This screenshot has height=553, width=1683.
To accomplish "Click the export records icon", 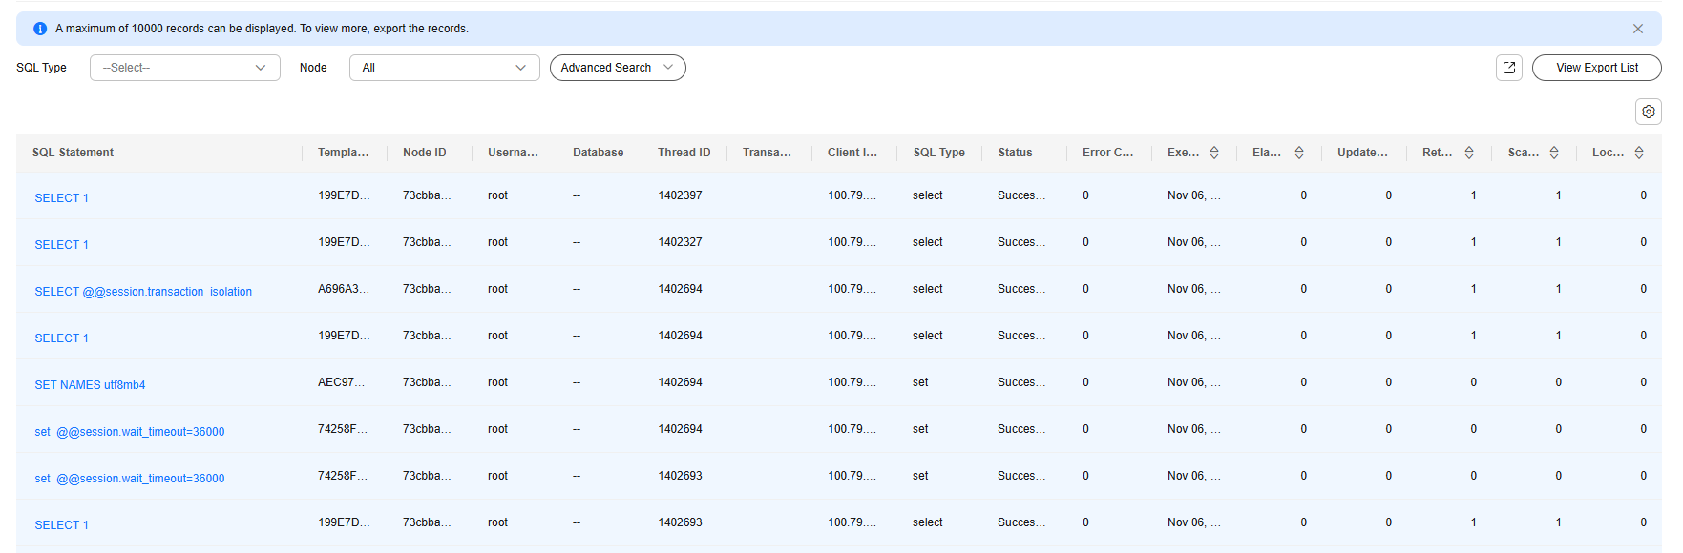I will pos(1508,68).
